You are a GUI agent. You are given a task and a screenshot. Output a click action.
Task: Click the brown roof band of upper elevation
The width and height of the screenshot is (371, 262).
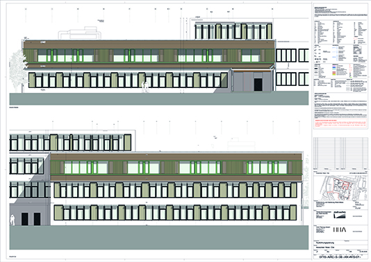tap(149, 44)
